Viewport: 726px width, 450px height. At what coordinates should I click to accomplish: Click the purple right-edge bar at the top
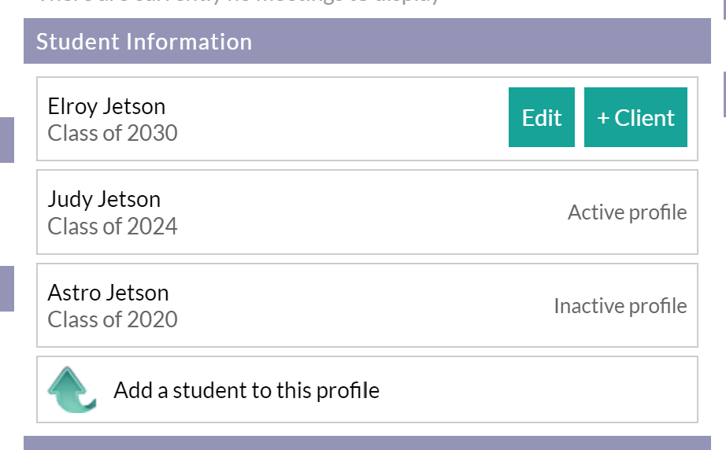coord(724,9)
